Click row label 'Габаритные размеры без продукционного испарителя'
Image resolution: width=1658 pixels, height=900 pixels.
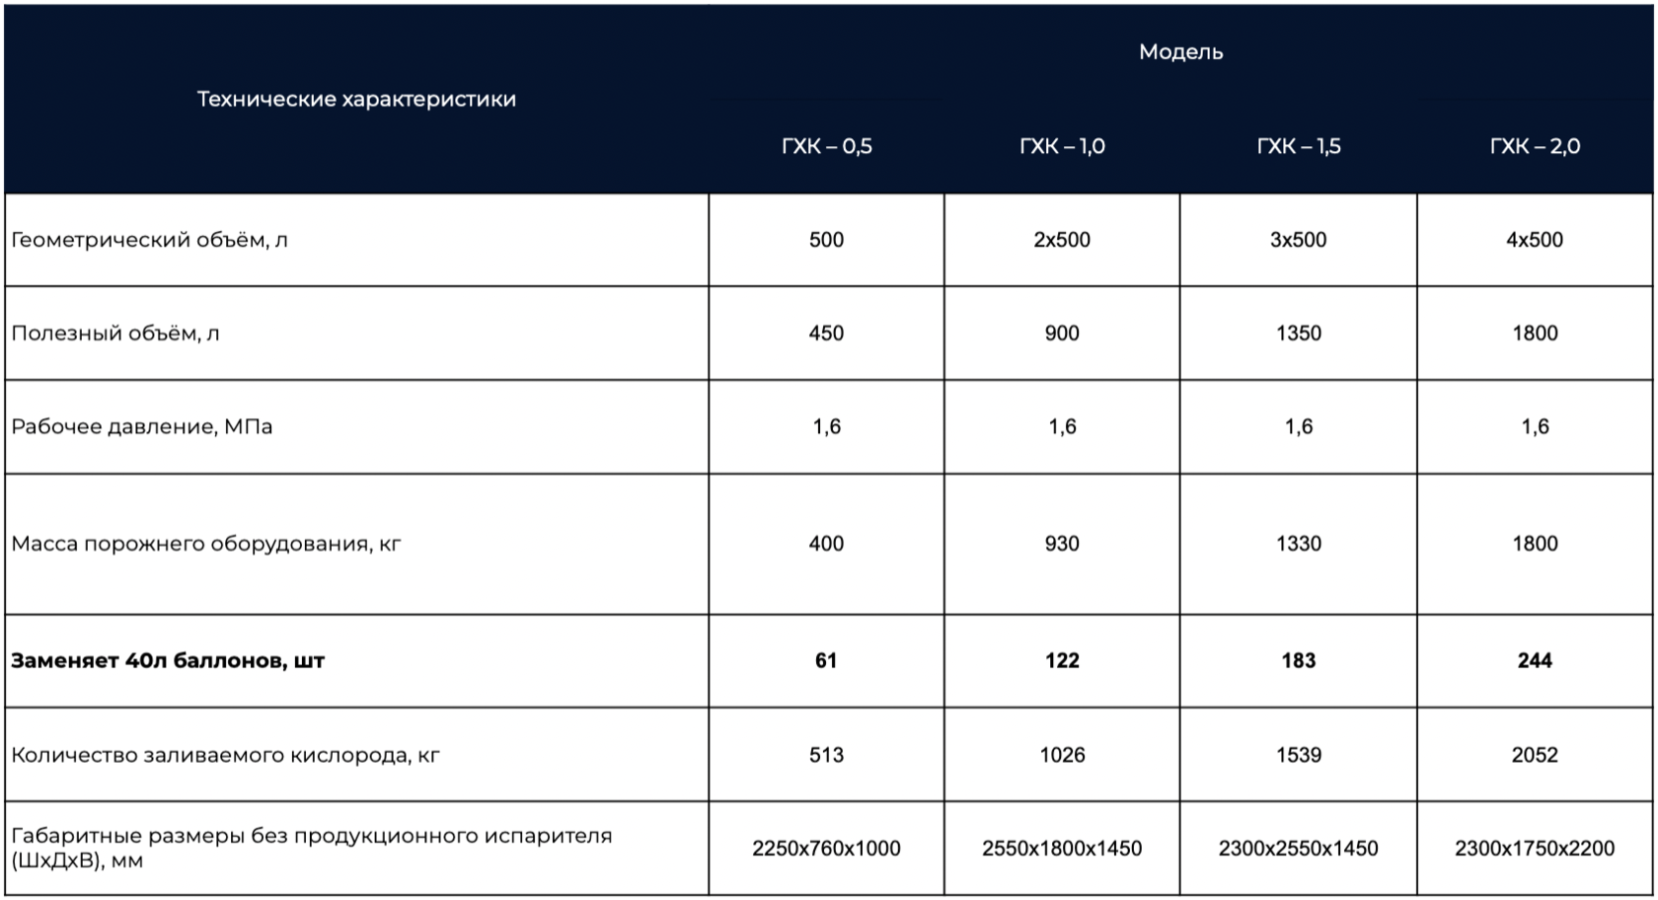click(x=312, y=836)
